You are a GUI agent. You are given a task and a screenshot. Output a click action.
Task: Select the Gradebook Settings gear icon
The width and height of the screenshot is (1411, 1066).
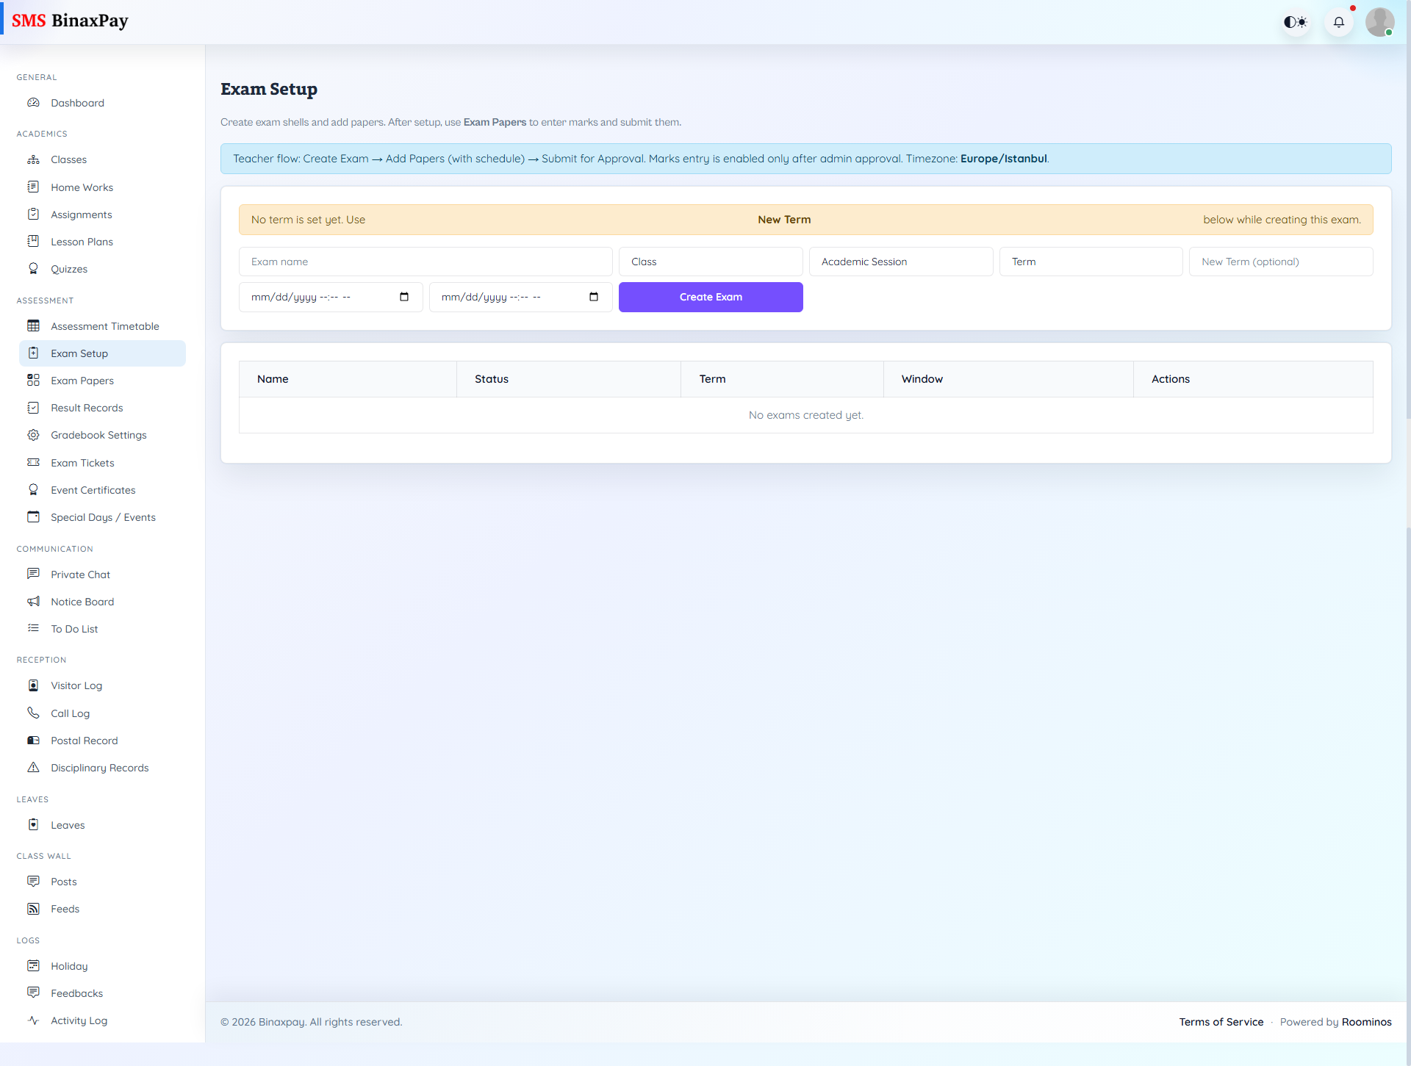pyautogui.click(x=34, y=434)
